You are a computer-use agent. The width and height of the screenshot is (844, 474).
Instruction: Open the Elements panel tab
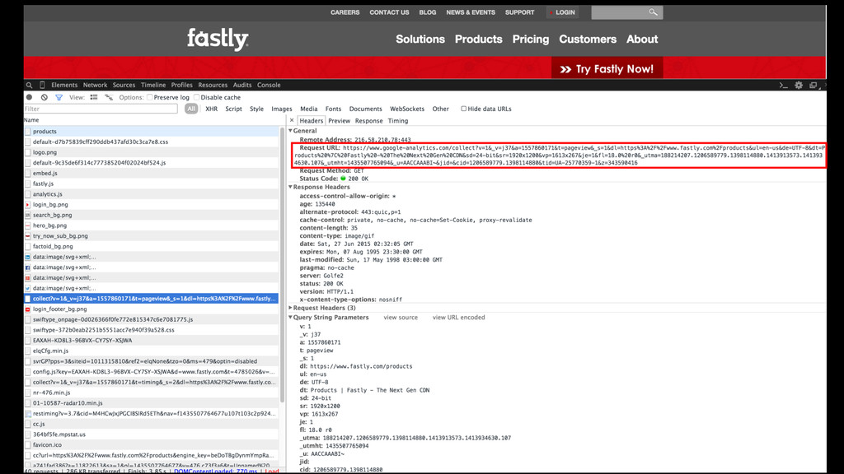point(64,85)
